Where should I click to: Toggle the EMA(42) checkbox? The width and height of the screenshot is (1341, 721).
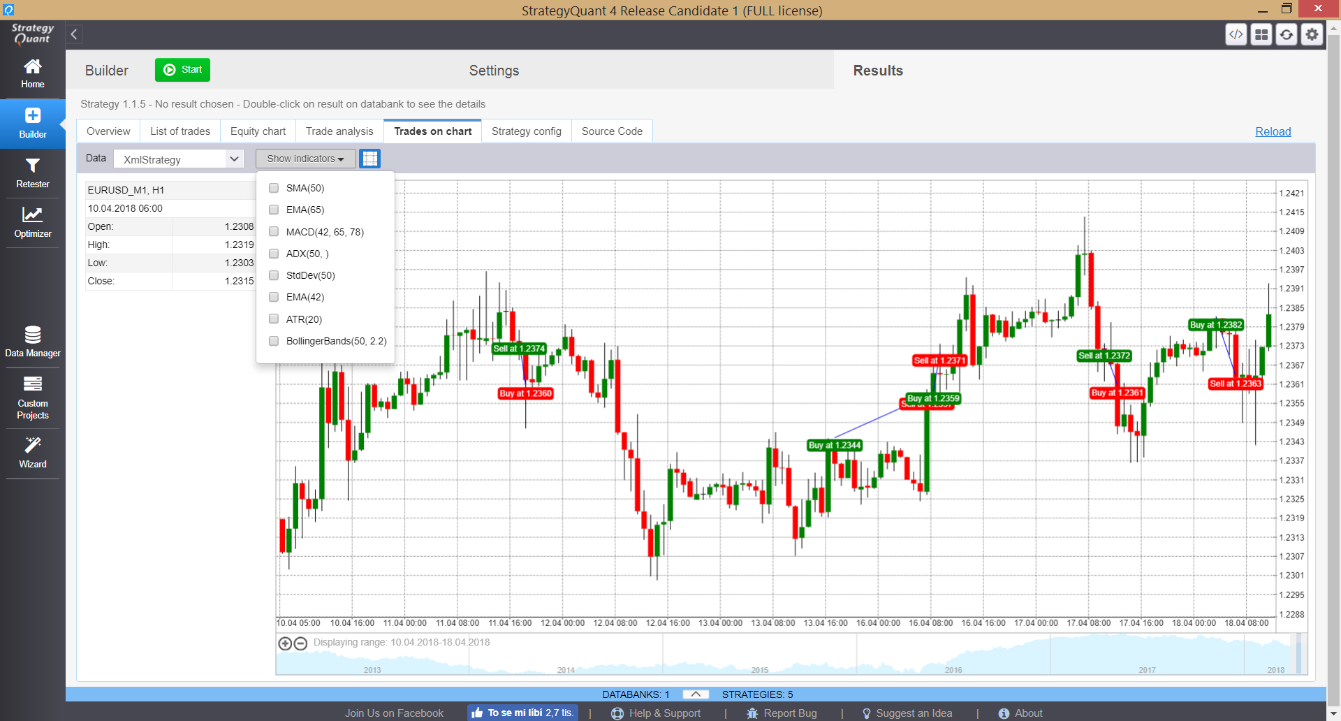[x=274, y=297]
